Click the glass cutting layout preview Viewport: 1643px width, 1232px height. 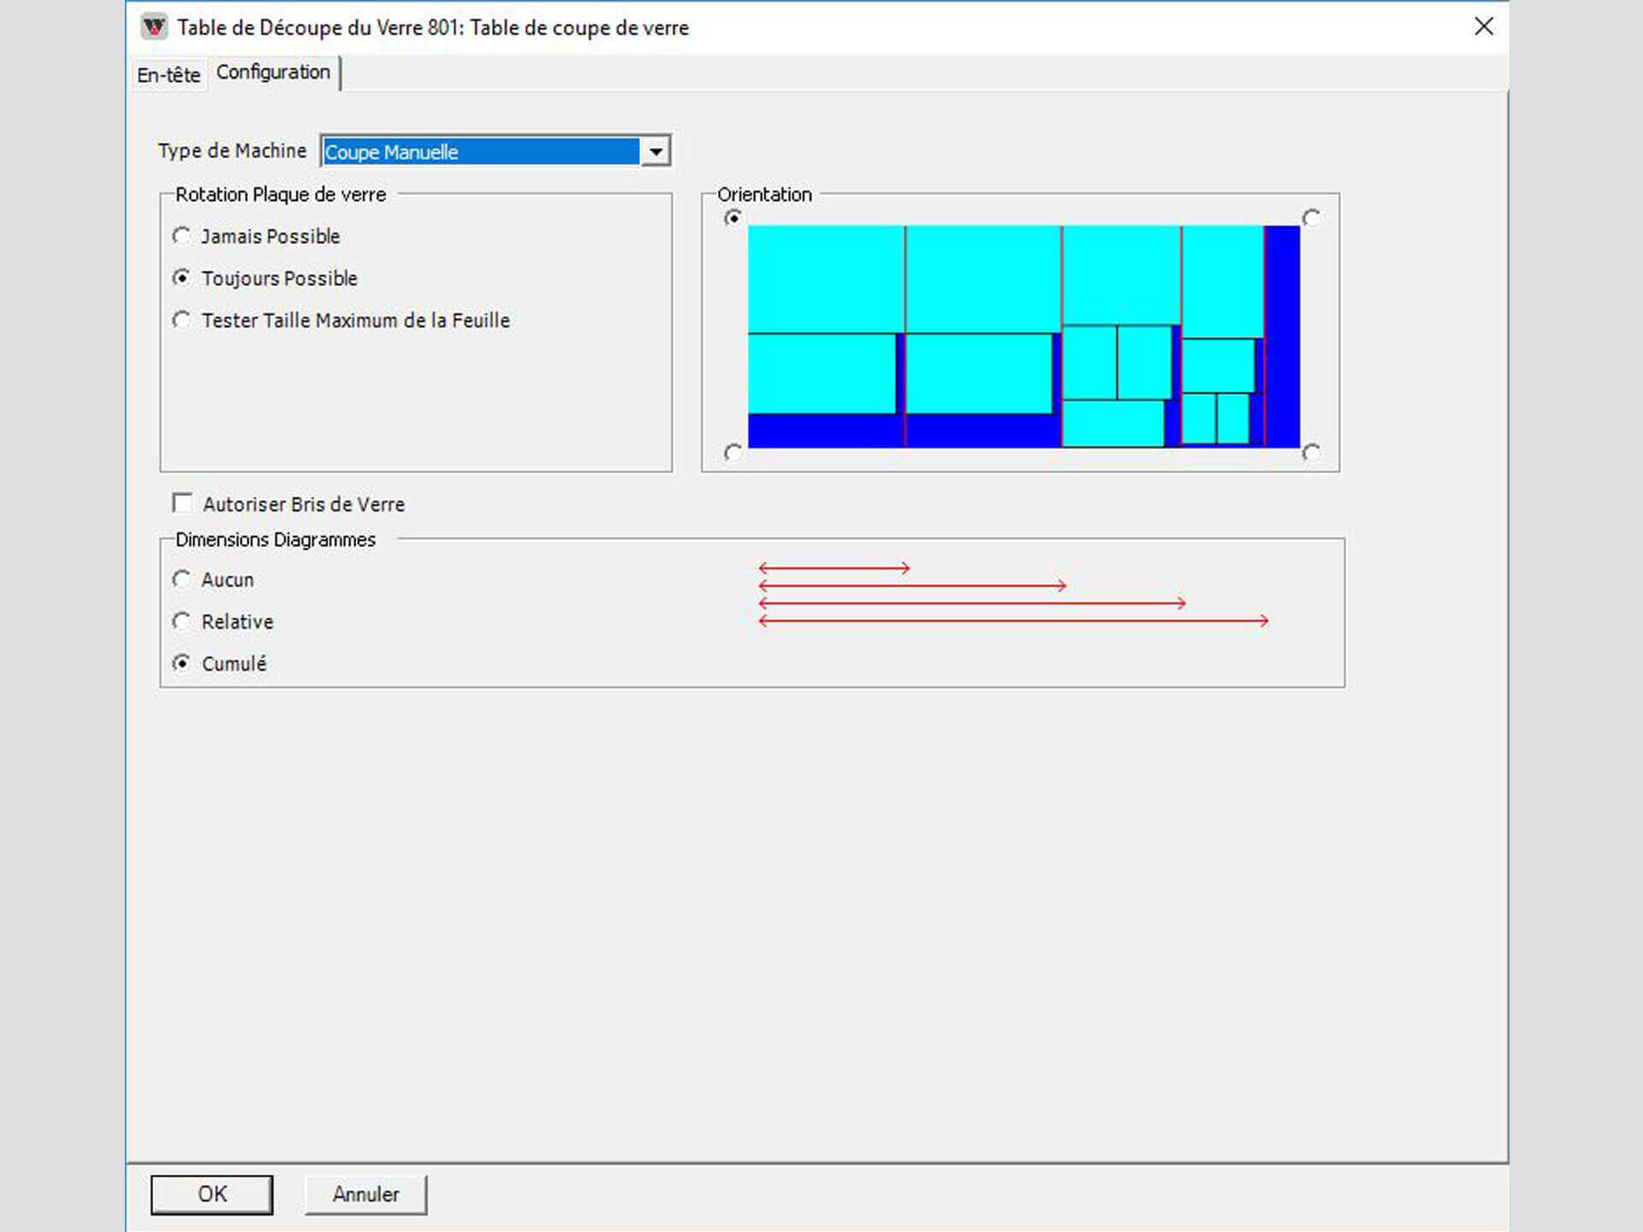[x=1023, y=335]
